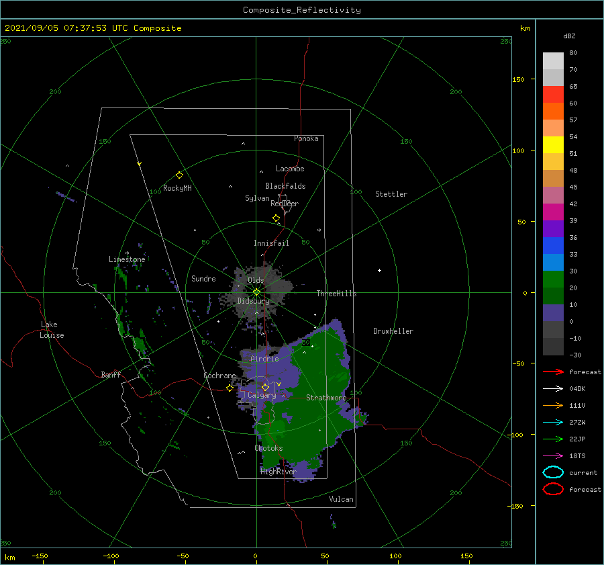604x565 pixels.
Task: Click the Innisfail city label
Action: [271, 243]
